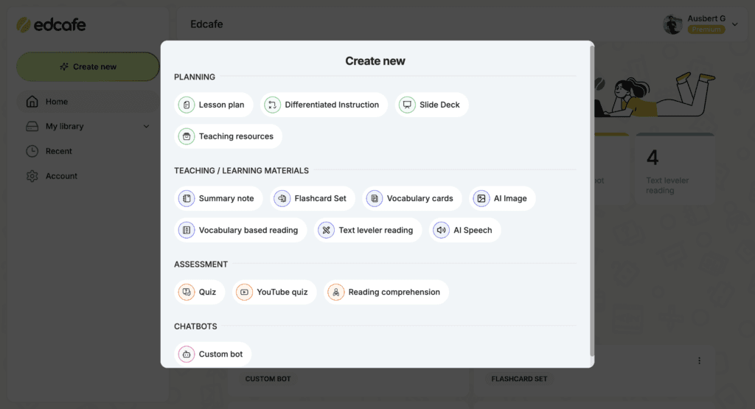755x409 pixels.
Task: Choose the Lesson plan label
Action: point(221,105)
